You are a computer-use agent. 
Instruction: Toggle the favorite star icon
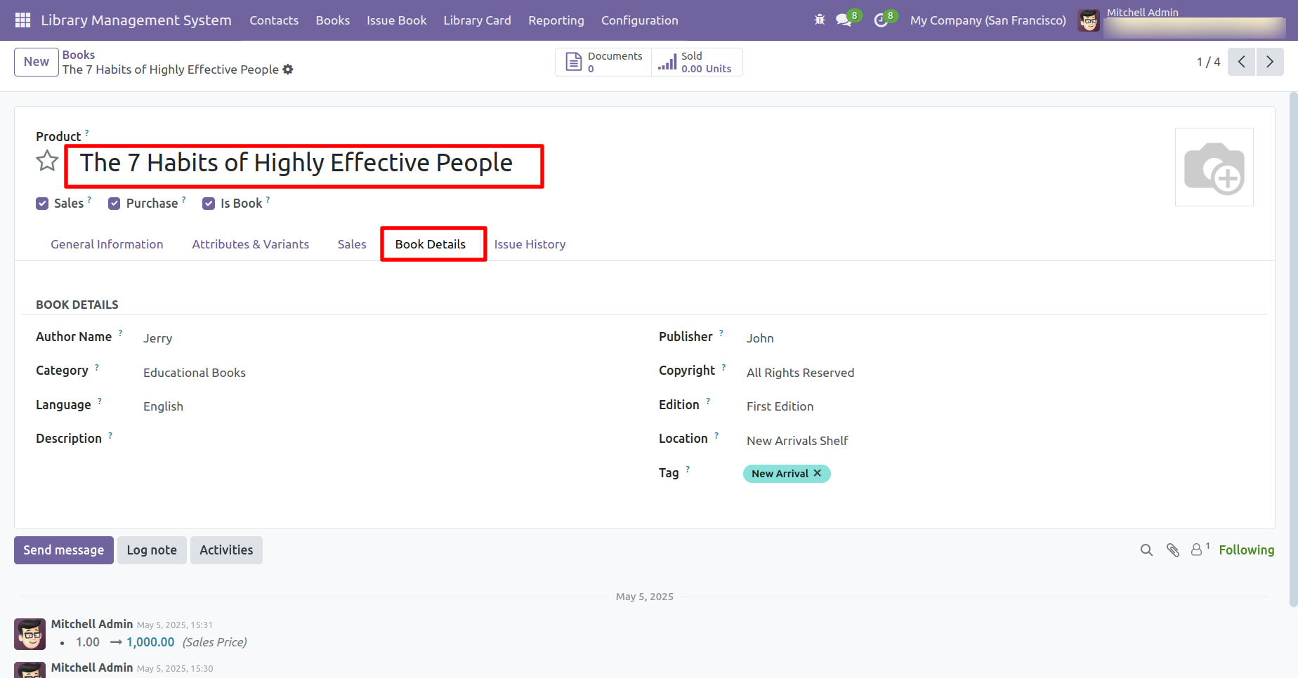tap(47, 161)
